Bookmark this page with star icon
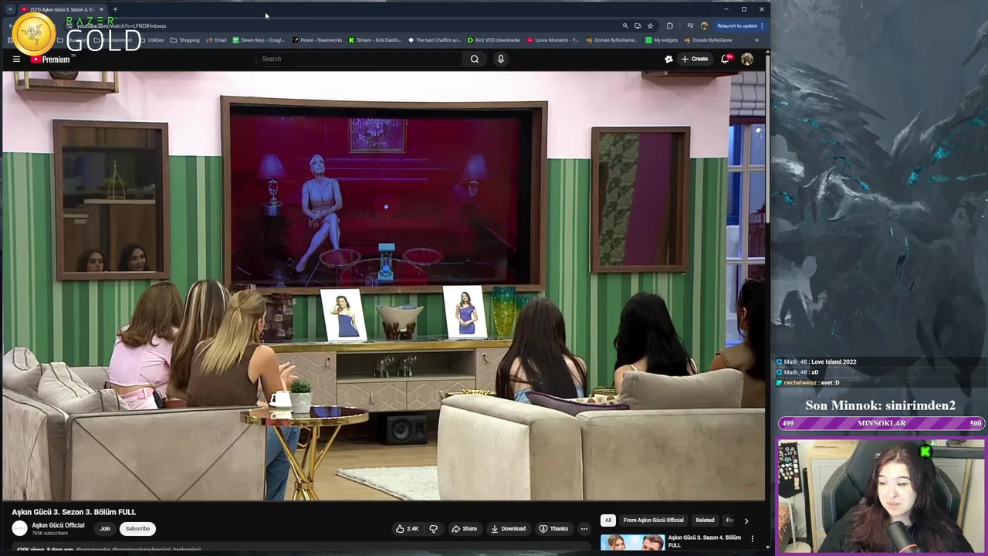The height and width of the screenshot is (556, 988). coord(650,25)
